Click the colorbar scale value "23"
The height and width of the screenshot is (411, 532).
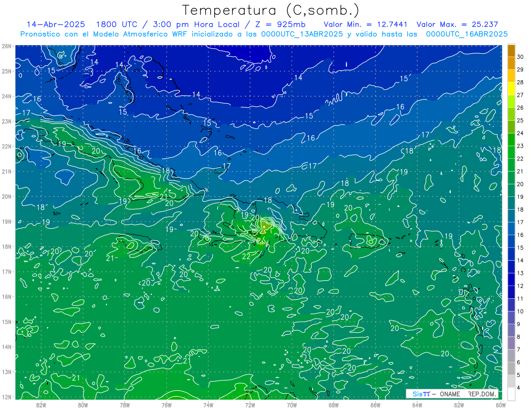(520, 146)
